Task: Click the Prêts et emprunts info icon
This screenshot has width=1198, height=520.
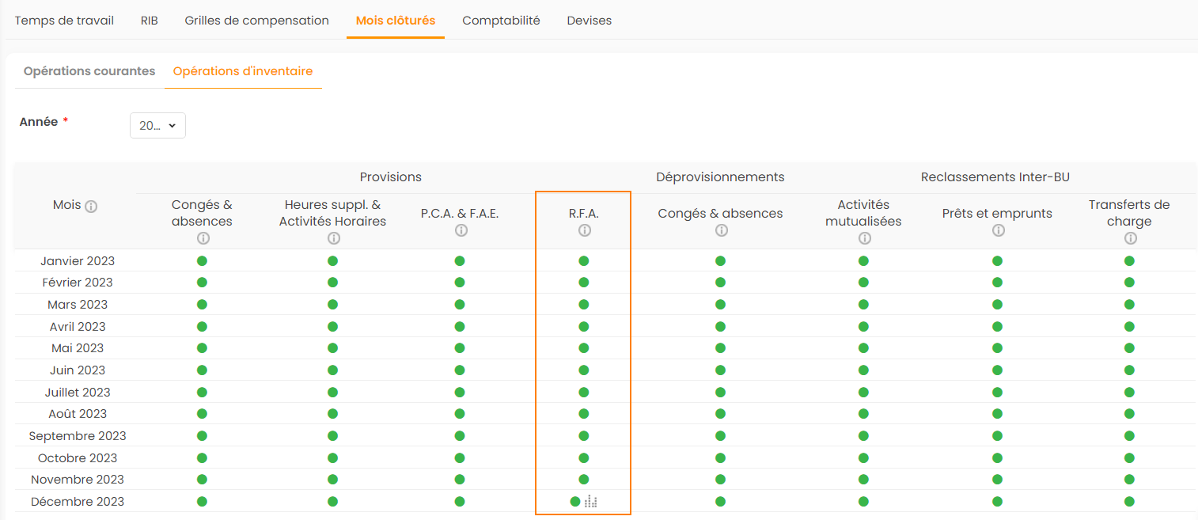Action: (998, 230)
